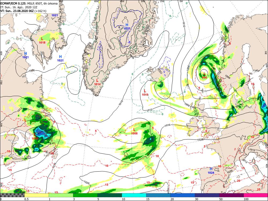Click the legend value '50'
Screen dimensions: 268x201
coord(221,199)
